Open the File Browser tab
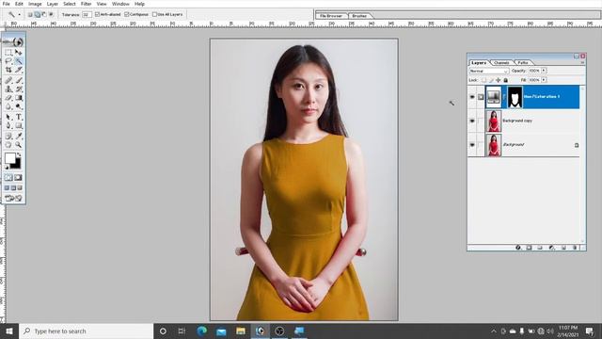Screen dimensions: 602x339 click(331, 16)
